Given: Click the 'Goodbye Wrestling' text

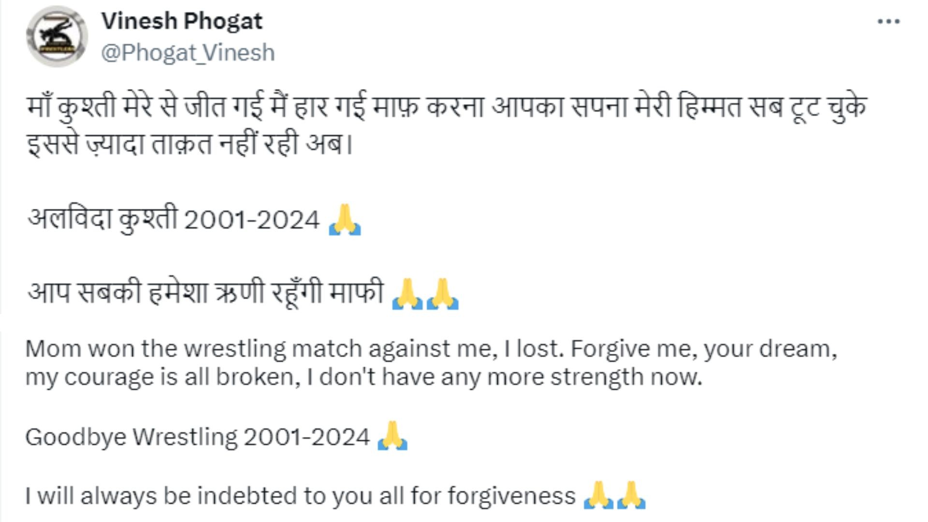Looking at the screenshot, I should 131,437.
